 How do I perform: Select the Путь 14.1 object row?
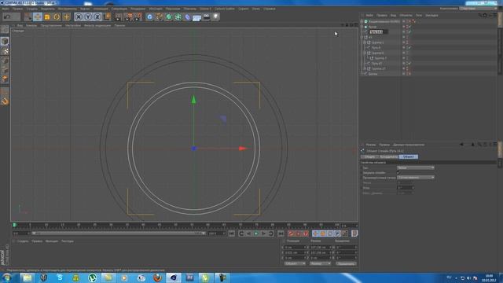pyautogui.click(x=376, y=31)
